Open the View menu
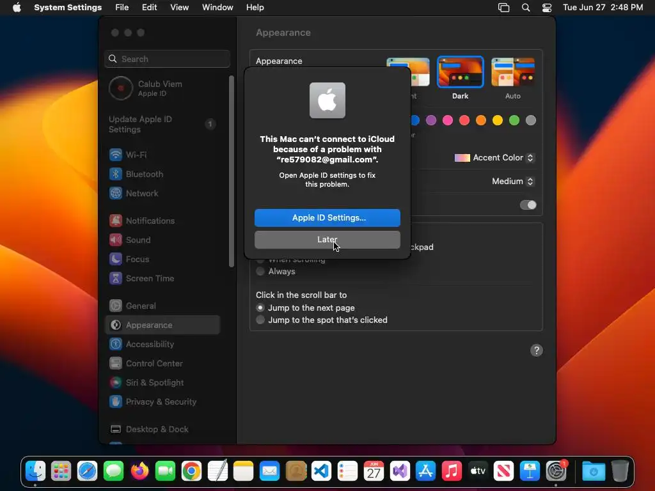This screenshot has width=655, height=491. (179, 8)
